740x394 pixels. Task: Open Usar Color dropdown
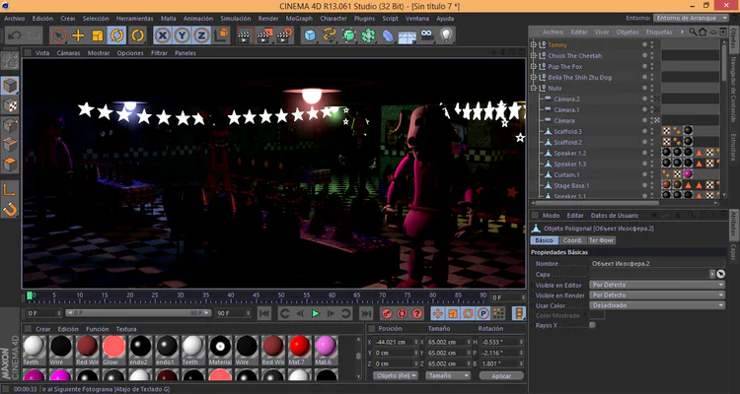[x=657, y=305]
